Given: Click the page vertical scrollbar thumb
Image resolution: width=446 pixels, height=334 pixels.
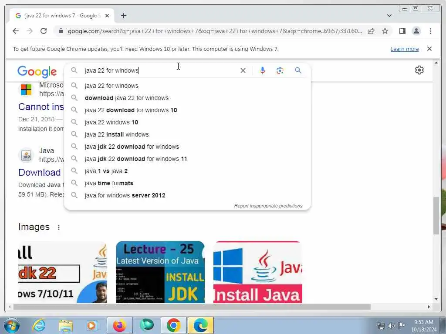Looking at the screenshot, I should pyautogui.click(x=436, y=215).
